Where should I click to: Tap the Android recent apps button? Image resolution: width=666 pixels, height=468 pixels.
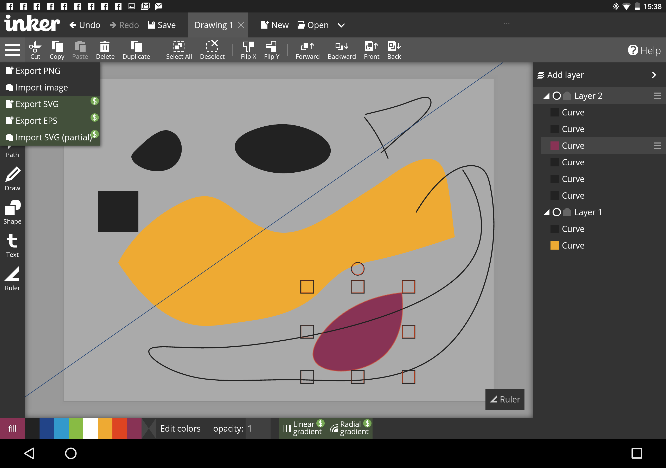click(x=637, y=453)
